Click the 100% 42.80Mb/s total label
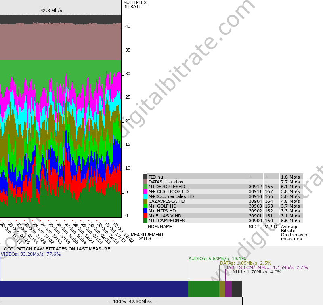This screenshot has width=323, height=305. point(132,301)
